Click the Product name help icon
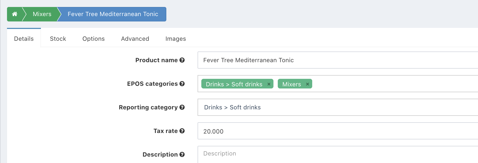Screen dimensions: 478x163 click(x=182, y=60)
